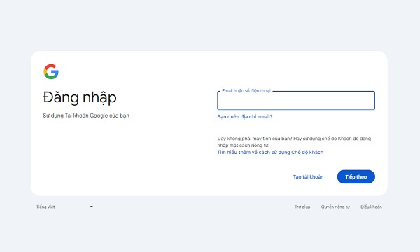Image resolution: width=420 pixels, height=252 pixels.
Task: Click the word "Google" in the subtitle
Action: tap(99, 115)
